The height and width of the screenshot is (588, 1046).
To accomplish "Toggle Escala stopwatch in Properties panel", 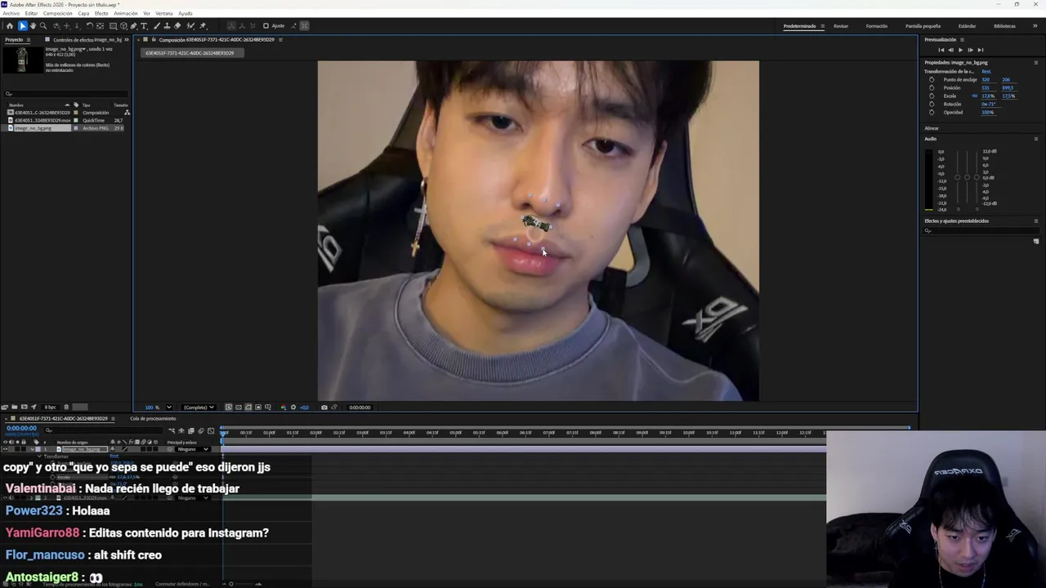I will click(932, 96).
